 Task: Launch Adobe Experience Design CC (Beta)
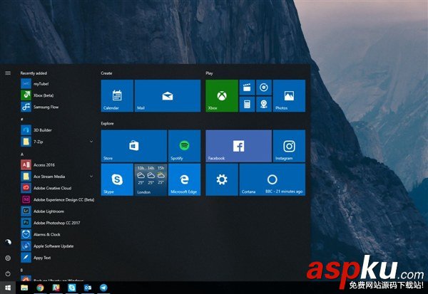[x=57, y=200]
